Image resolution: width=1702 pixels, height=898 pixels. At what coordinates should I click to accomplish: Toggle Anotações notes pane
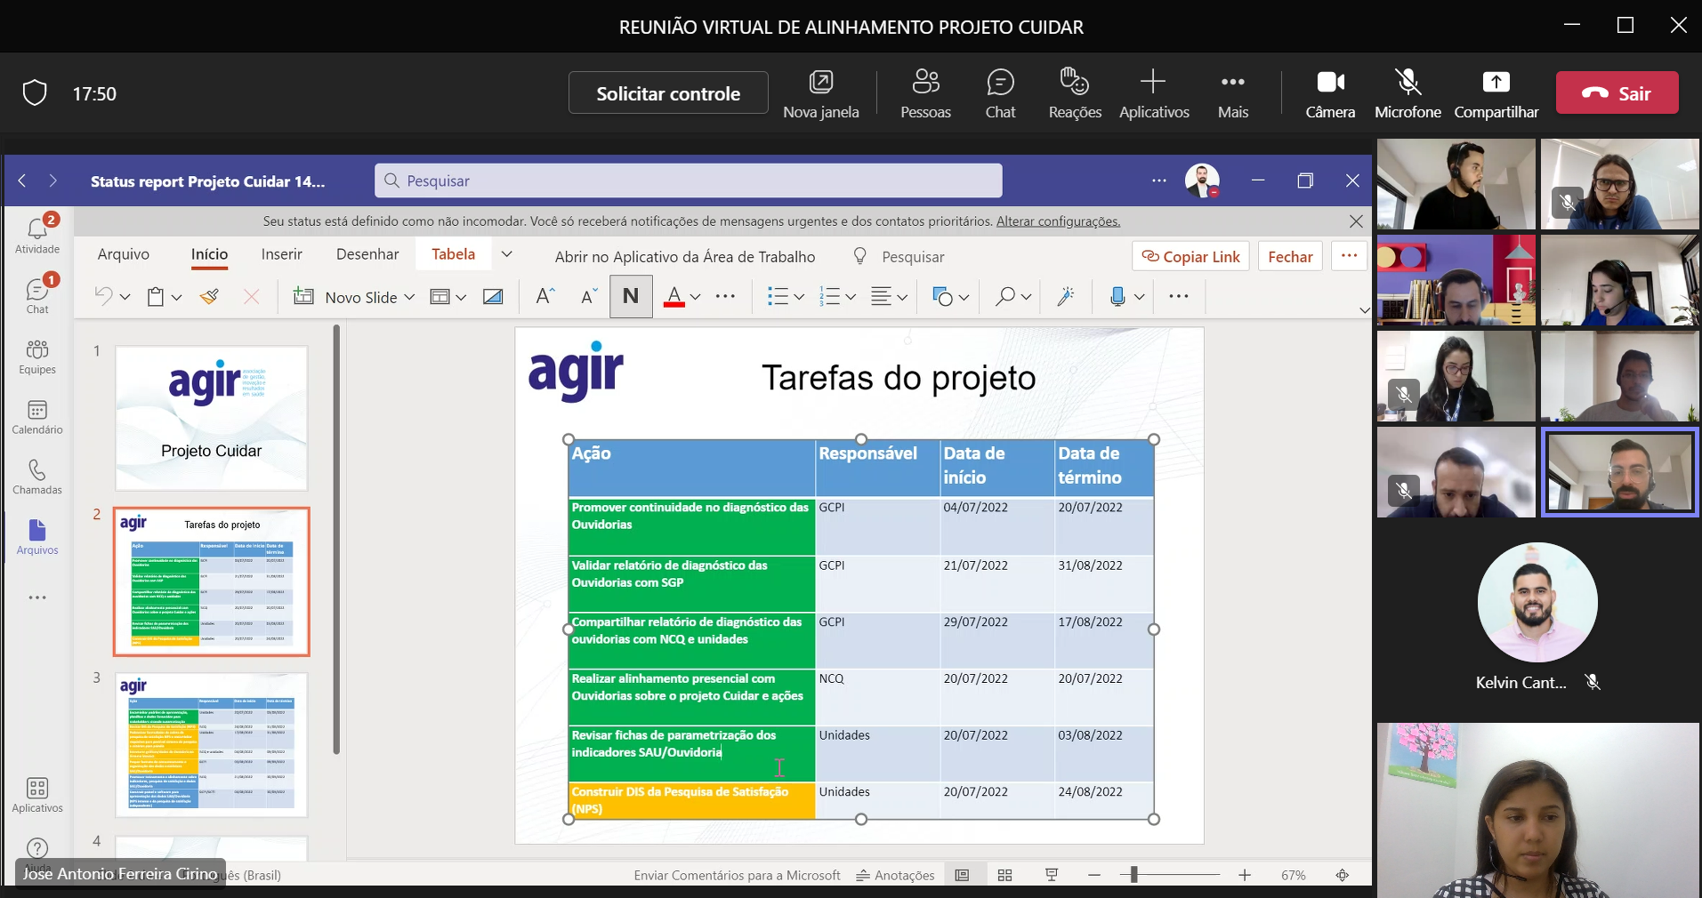pyautogui.click(x=895, y=875)
